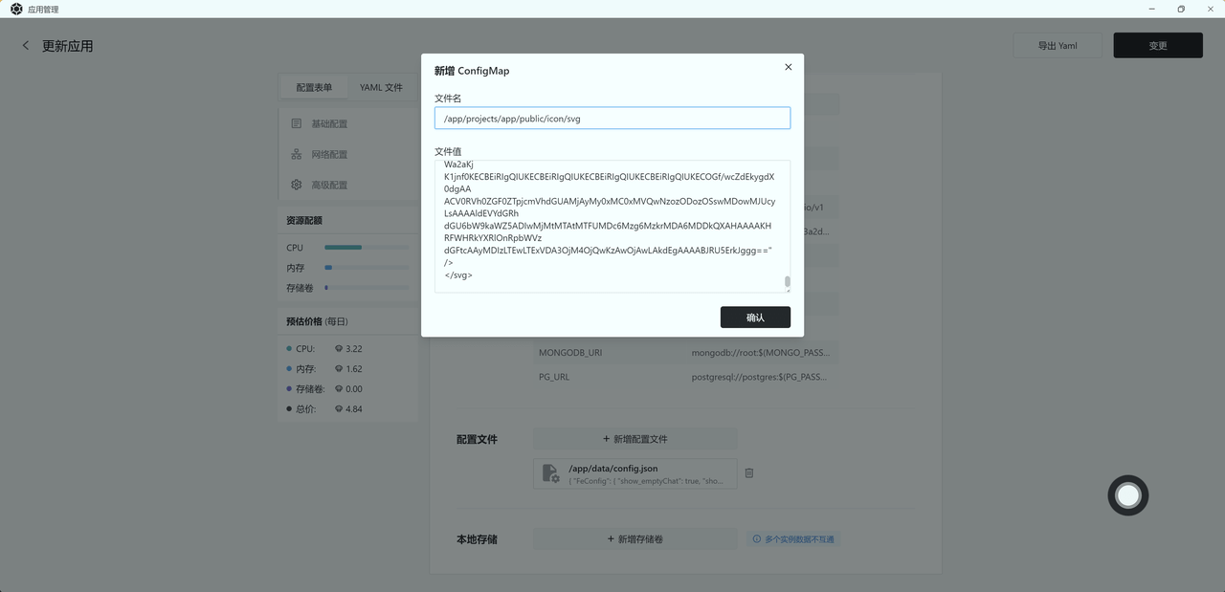This screenshot has width=1225, height=592.
Task: Confirm the ConfigMap with the 确认 button
Action: pos(754,317)
